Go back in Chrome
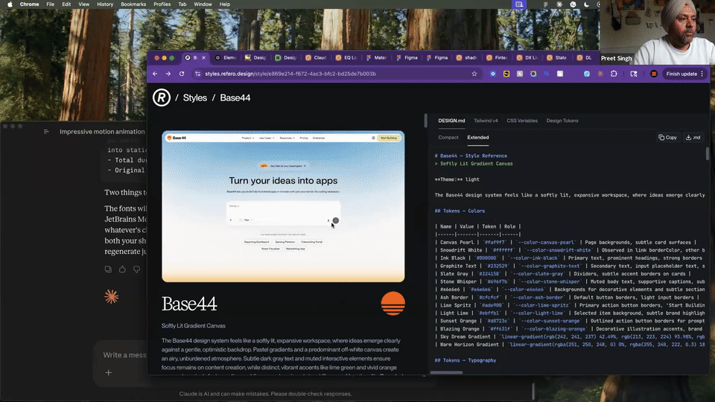Screen dimensions: 715x402 click(155, 74)
